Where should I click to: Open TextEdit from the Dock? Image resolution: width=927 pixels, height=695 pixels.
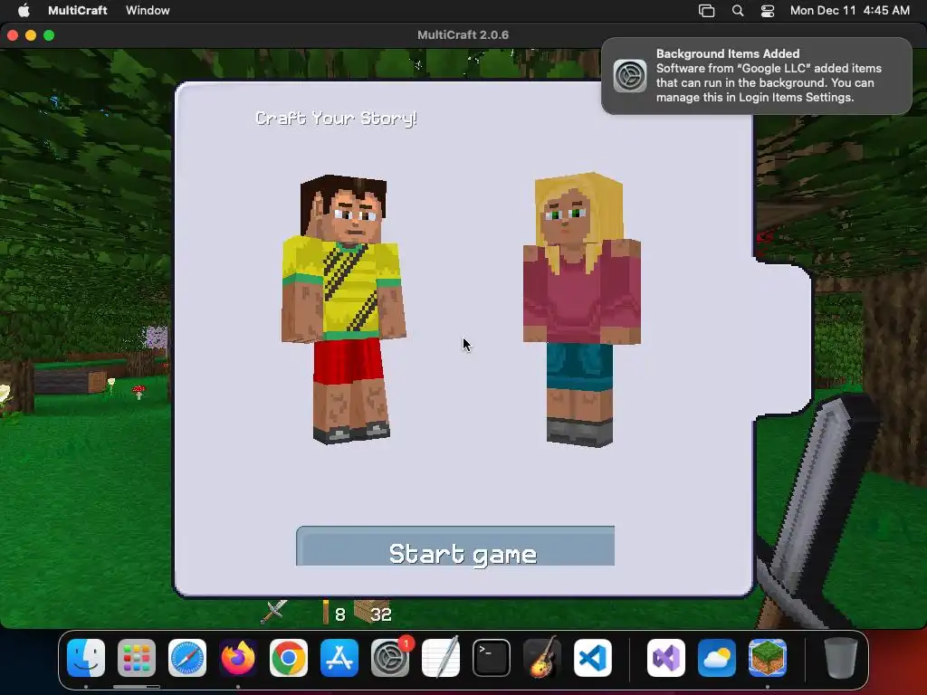point(441,658)
